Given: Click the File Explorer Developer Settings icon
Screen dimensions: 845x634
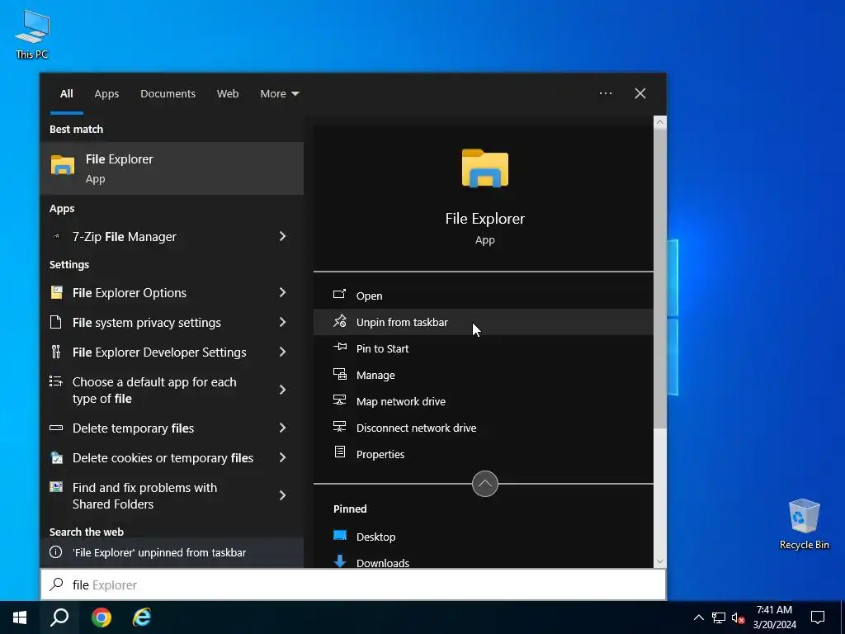Looking at the screenshot, I should pos(56,352).
